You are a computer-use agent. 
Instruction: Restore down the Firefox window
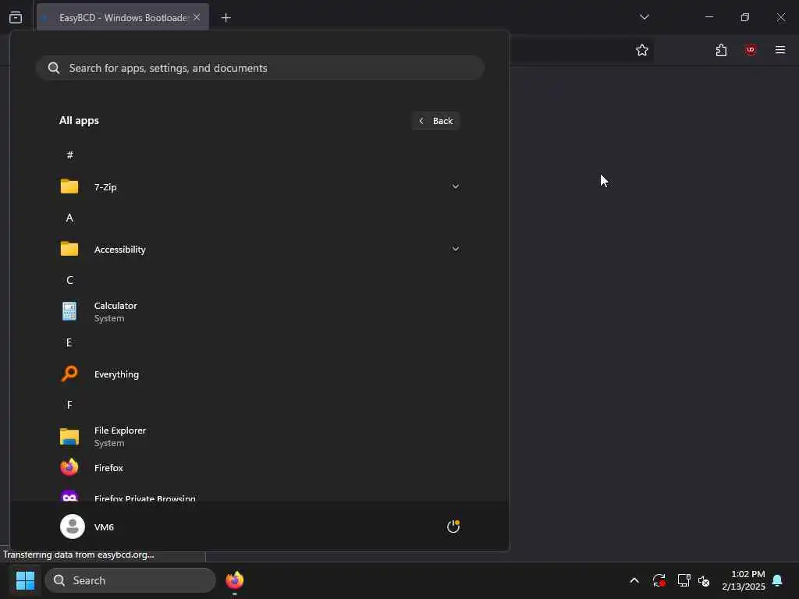(745, 17)
